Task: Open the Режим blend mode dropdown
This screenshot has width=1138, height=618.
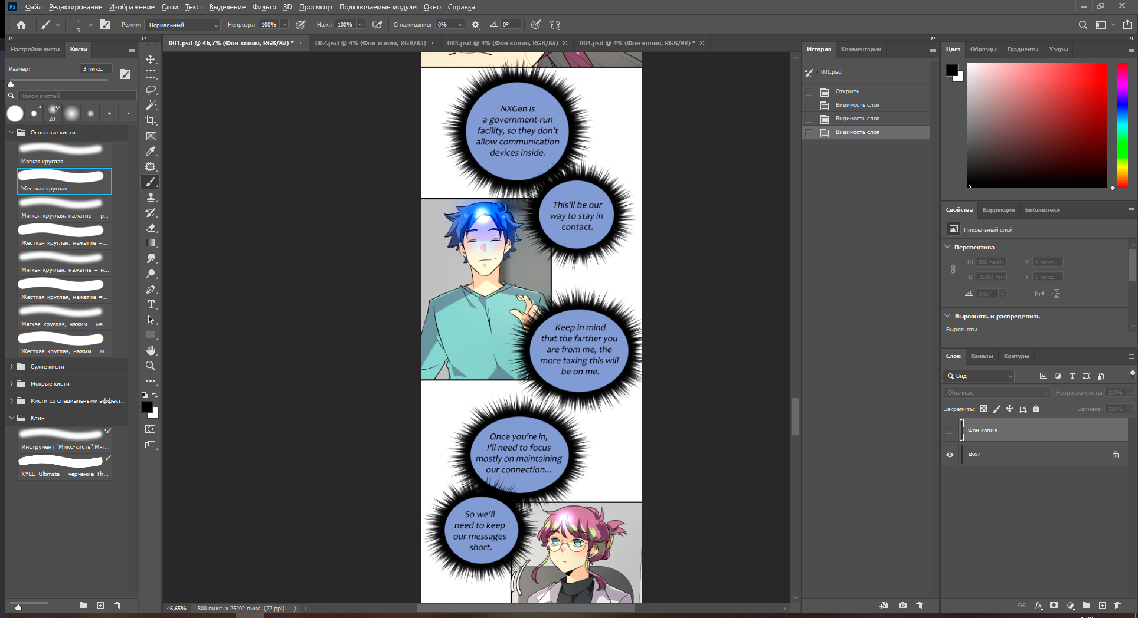Action: [182, 25]
